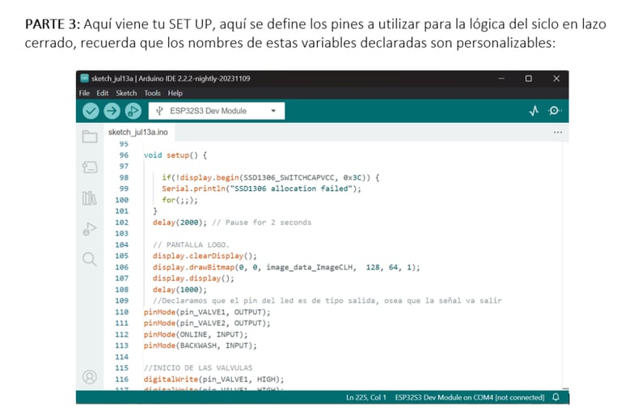Open the Debug sidebar panel icon
621x415 pixels.
tap(90, 229)
